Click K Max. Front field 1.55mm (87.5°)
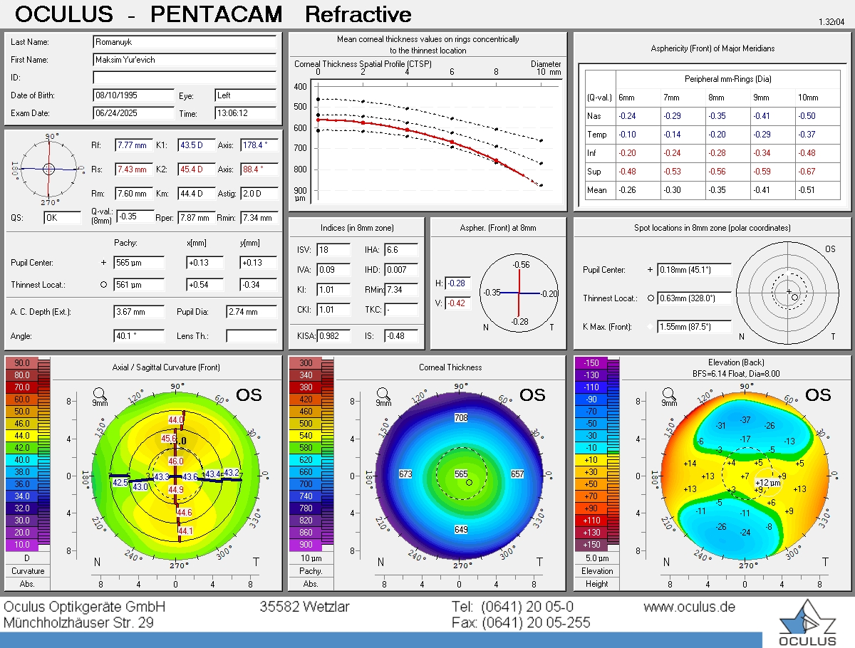 click(694, 327)
